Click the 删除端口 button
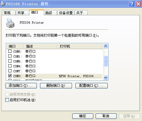 (x=56, y=86)
